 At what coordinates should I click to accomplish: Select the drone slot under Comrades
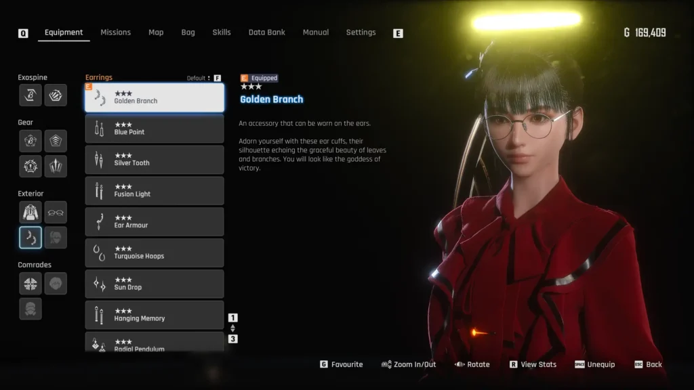[30, 283]
